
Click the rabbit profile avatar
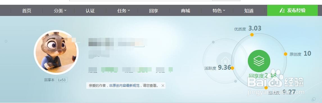pos(56,52)
